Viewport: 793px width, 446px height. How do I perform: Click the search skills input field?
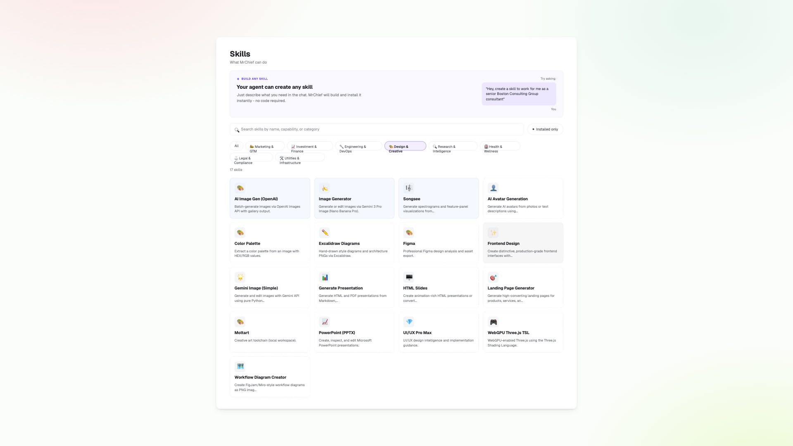click(377, 129)
